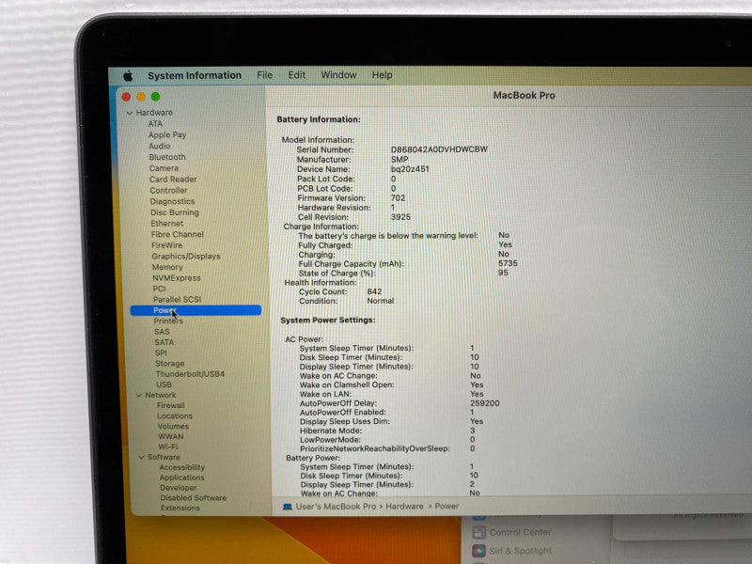Select NVMExpress in the sidebar

[176, 278]
